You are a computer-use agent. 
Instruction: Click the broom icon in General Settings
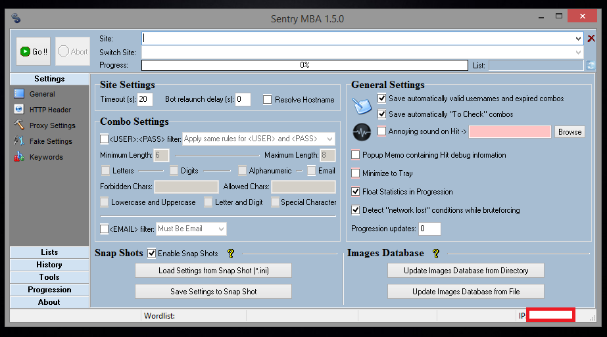pos(362,106)
